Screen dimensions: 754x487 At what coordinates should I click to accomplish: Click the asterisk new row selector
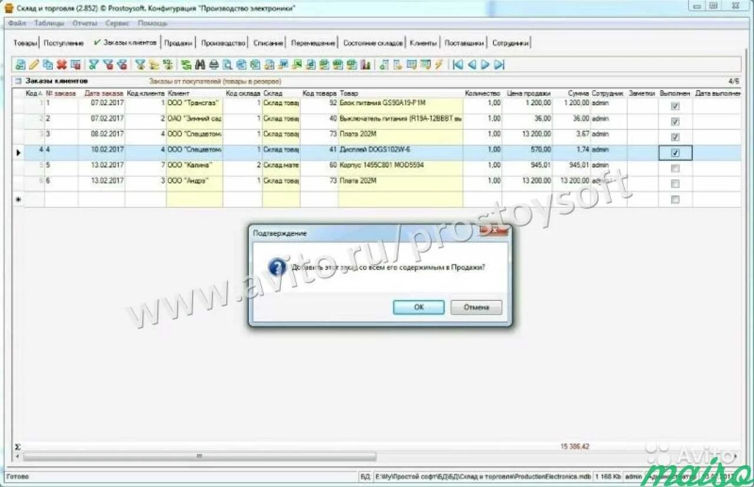[18, 199]
